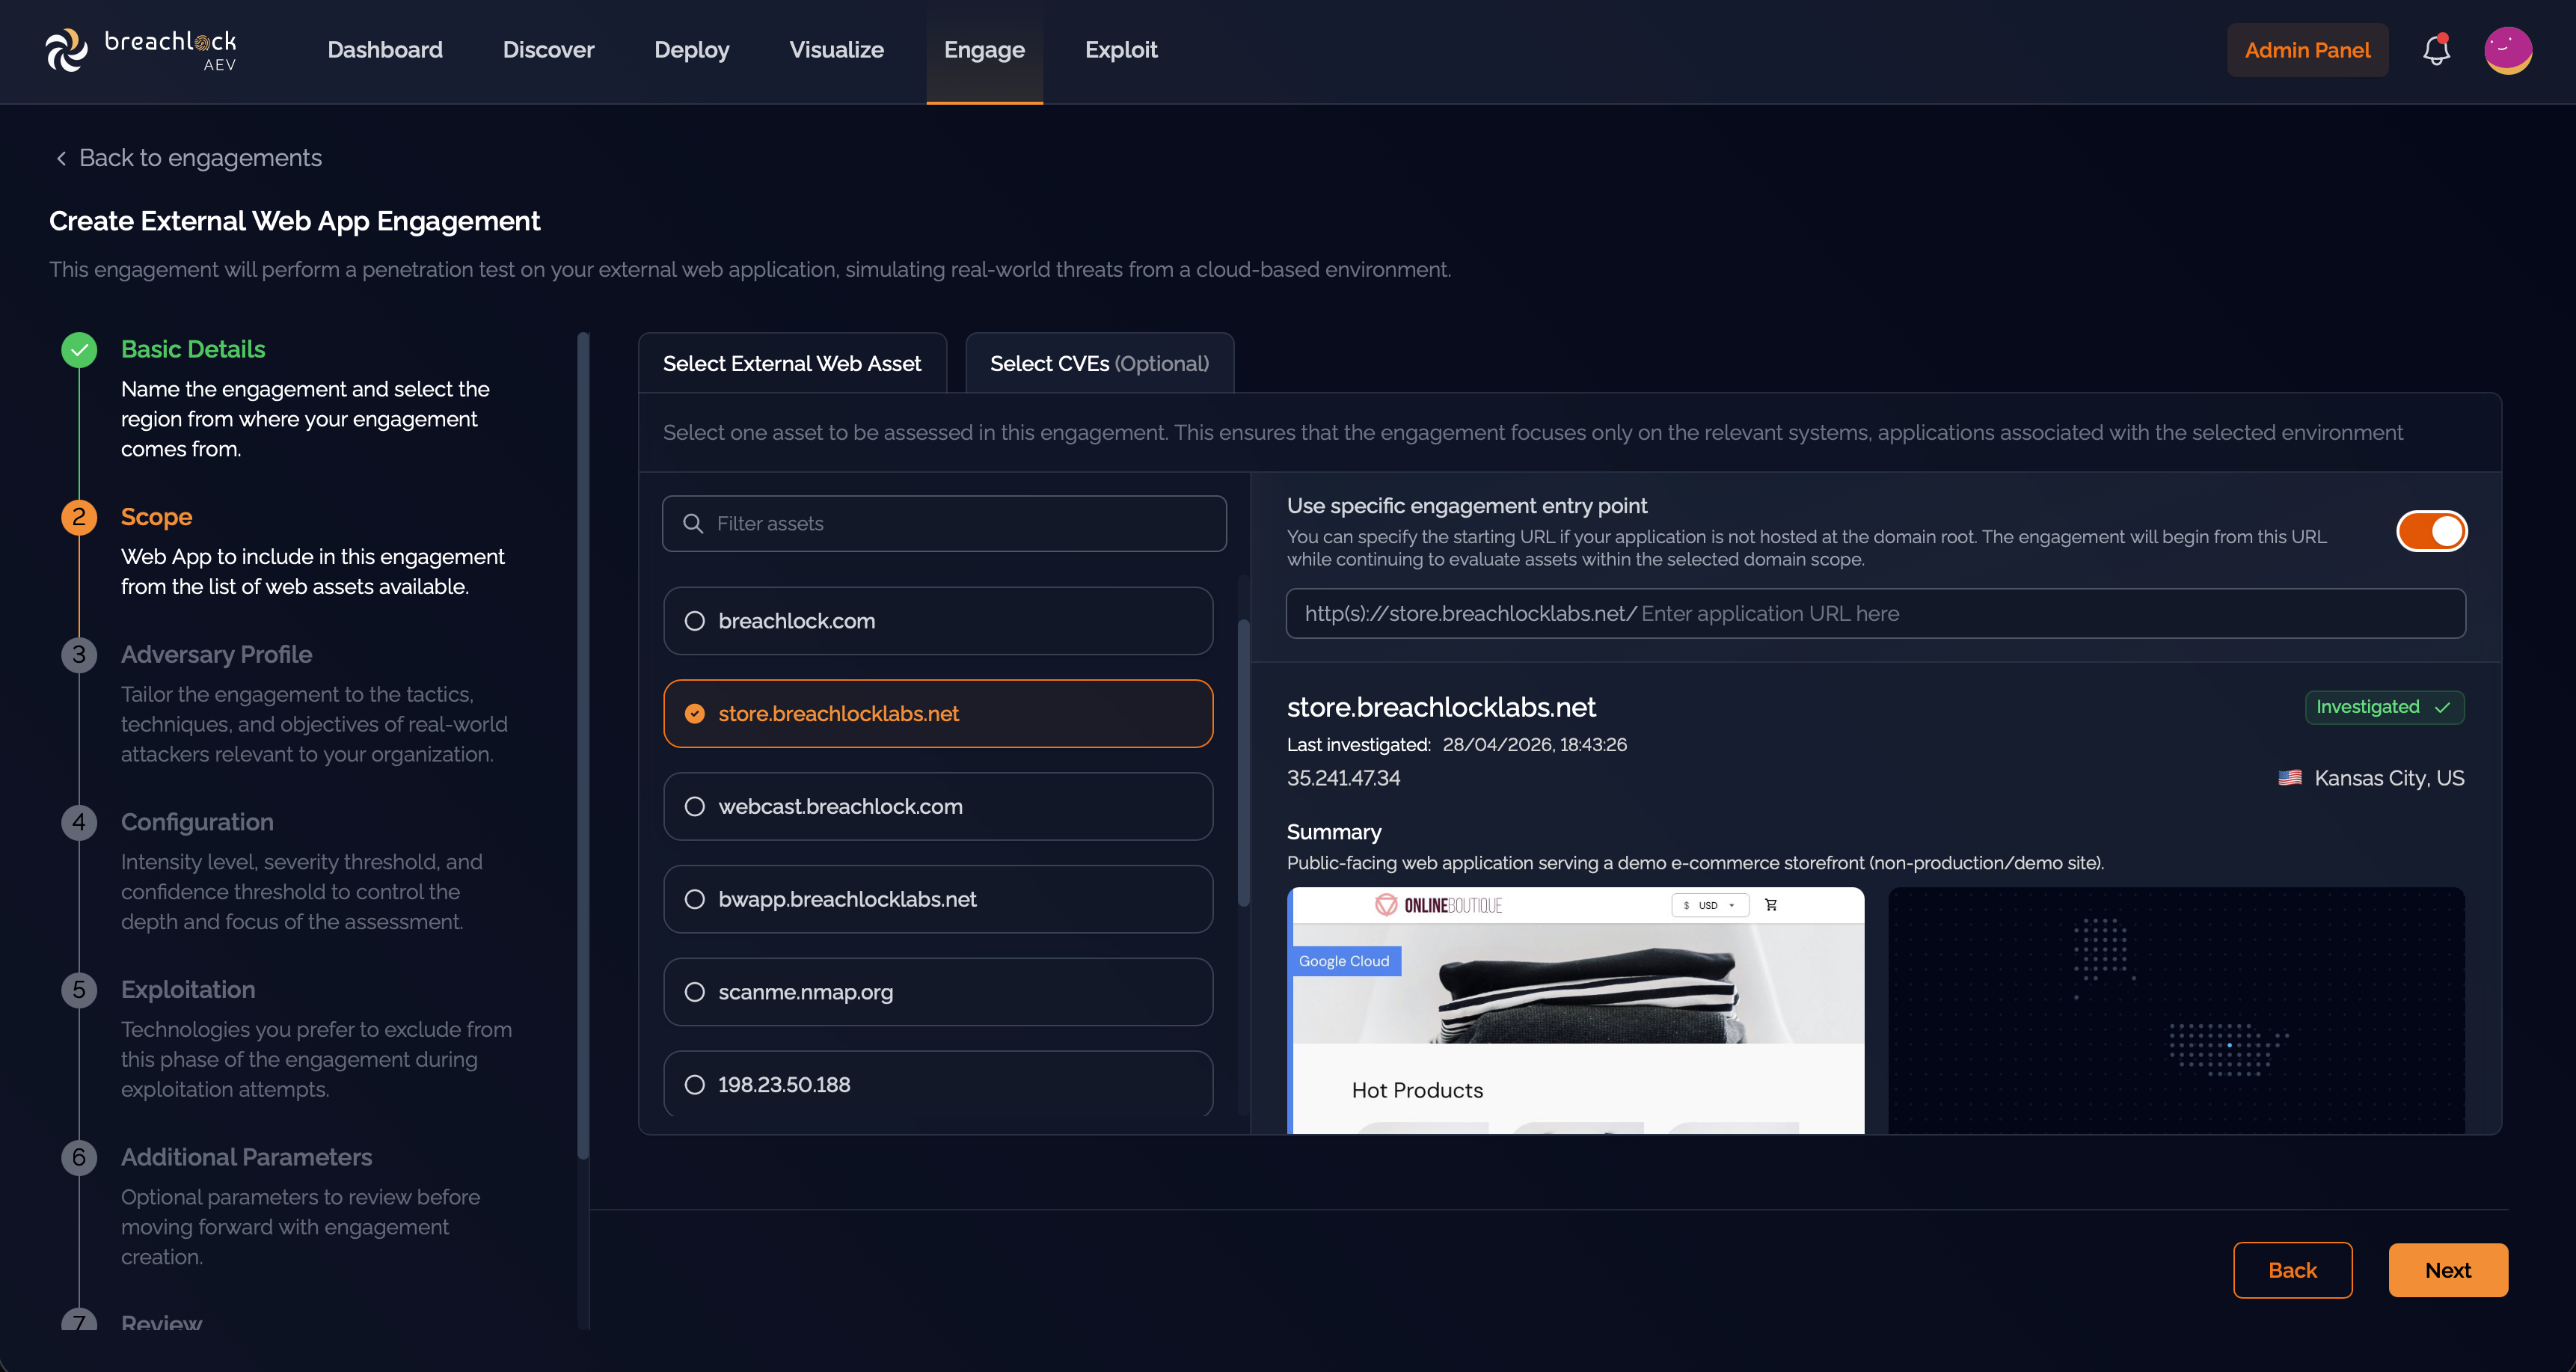Open the Visualize menu
The width and height of the screenshot is (2576, 1372).
pos(837,50)
